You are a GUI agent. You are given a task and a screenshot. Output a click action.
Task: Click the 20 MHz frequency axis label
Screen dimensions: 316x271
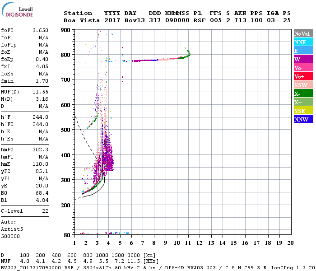(x=290, y=243)
